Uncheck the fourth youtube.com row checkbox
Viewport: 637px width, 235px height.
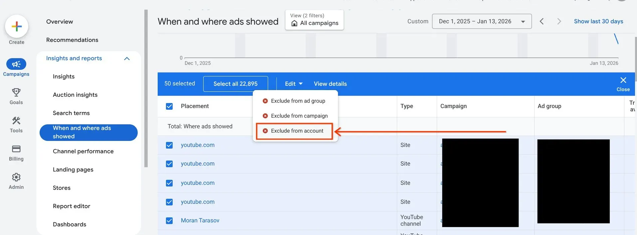point(169,202)
